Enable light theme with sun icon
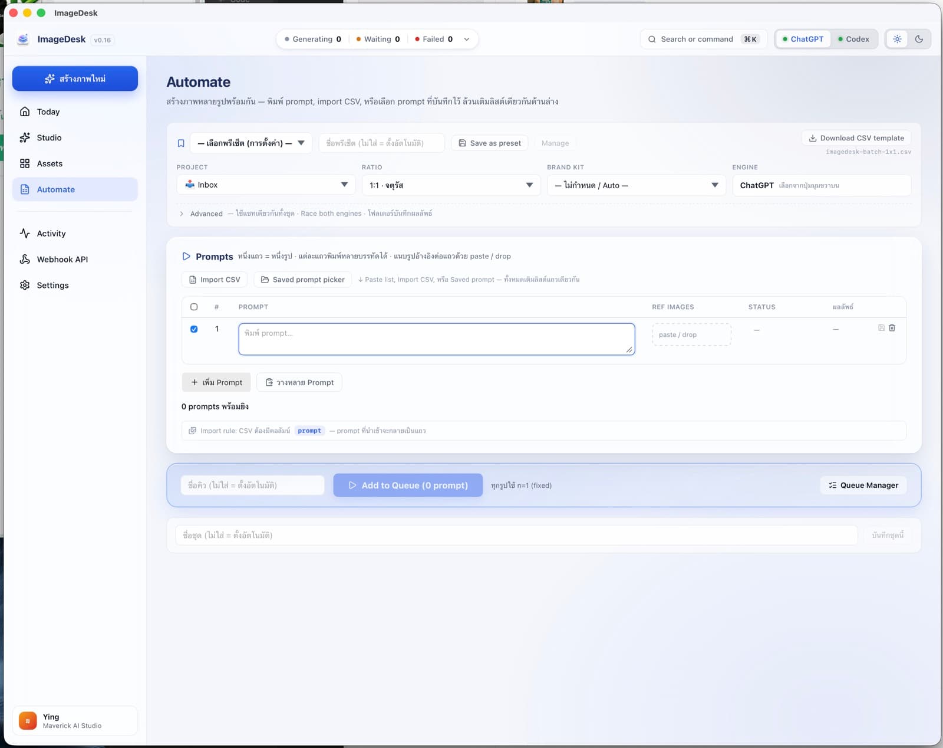This screenshot has width=943, height=748. tap(897, 39)
